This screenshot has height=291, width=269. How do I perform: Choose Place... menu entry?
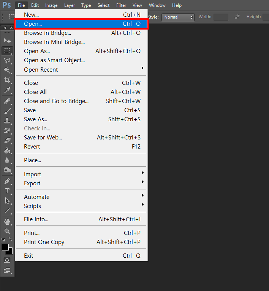[81, 160]
